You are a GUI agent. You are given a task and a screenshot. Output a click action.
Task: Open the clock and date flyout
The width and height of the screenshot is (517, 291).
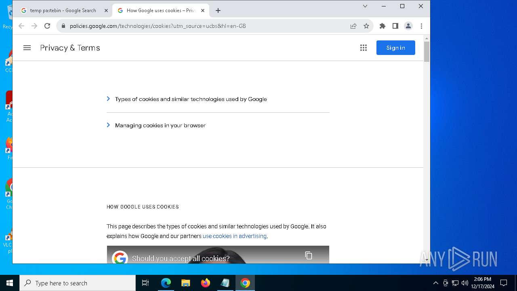(483, 283)
